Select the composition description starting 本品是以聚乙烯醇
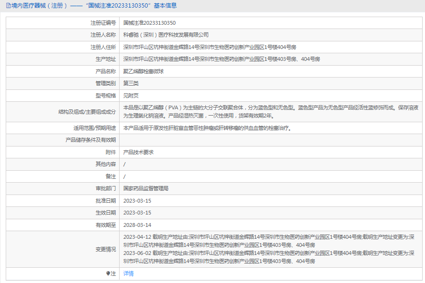425x283 pixels. click(271, 112)
